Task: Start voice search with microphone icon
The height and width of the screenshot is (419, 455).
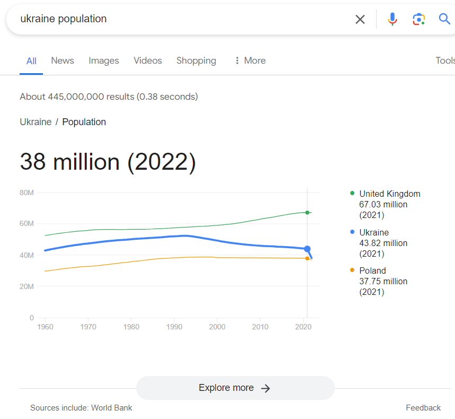Action: [x=392, y=20]
